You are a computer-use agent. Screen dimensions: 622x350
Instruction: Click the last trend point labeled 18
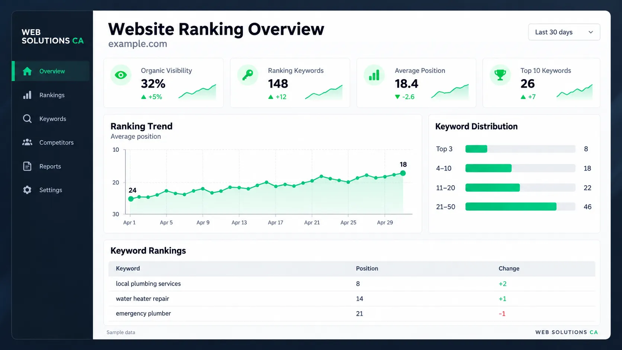click(x=403, y=173)
